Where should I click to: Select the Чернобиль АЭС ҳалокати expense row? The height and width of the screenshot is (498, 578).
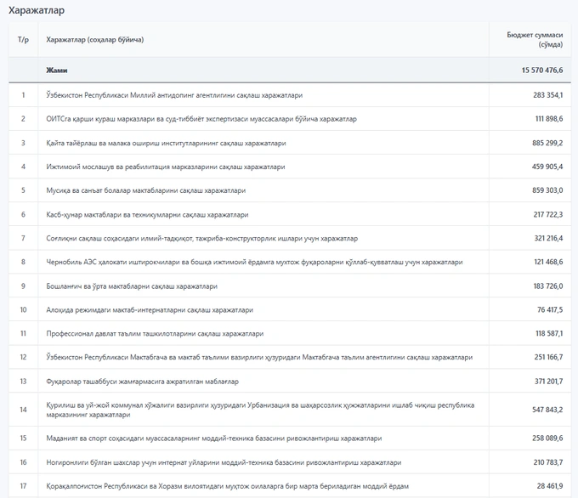[x=254, y=263]
